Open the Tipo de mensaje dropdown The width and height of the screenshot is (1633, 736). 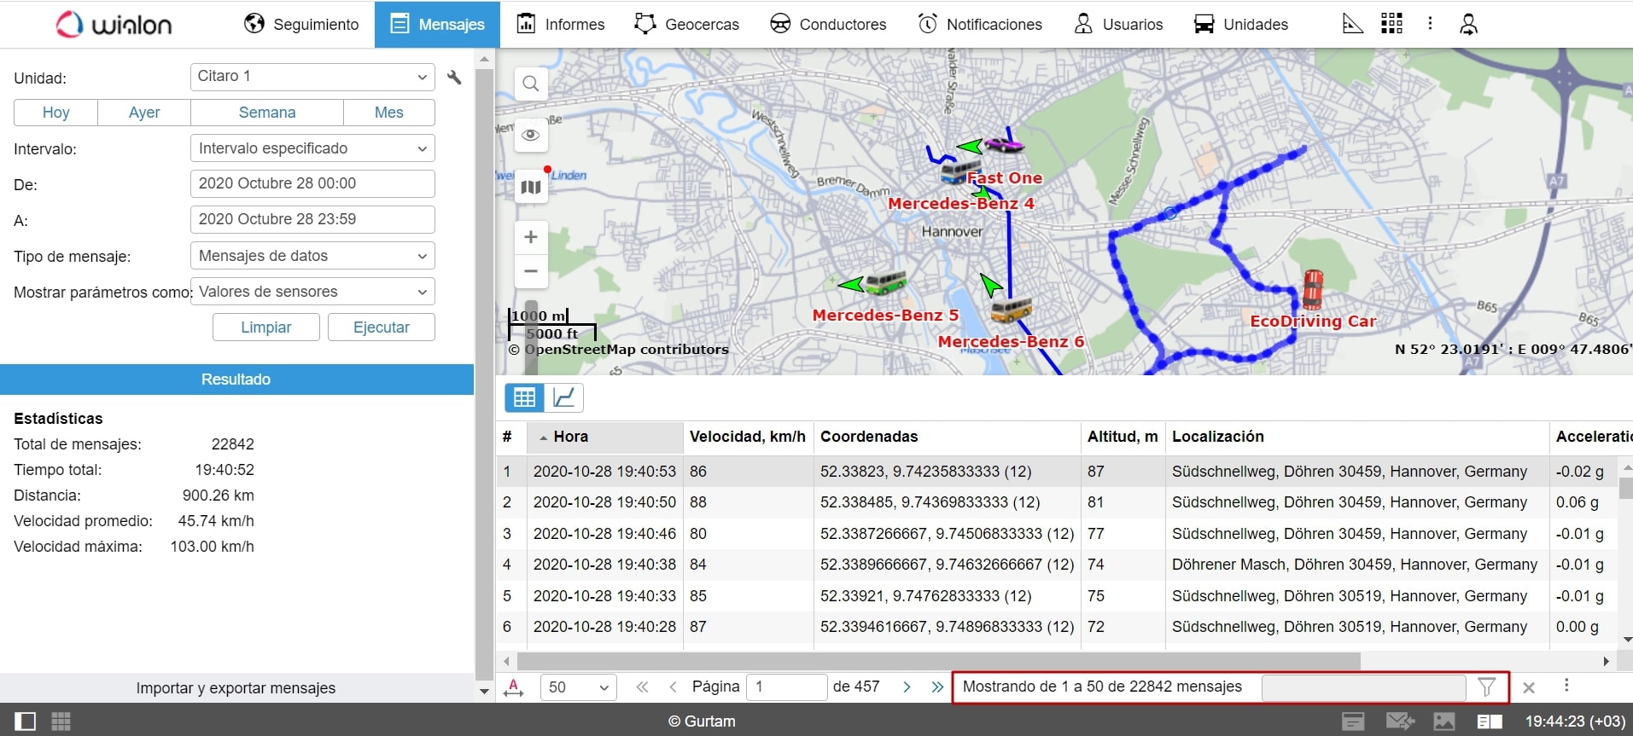312,256
